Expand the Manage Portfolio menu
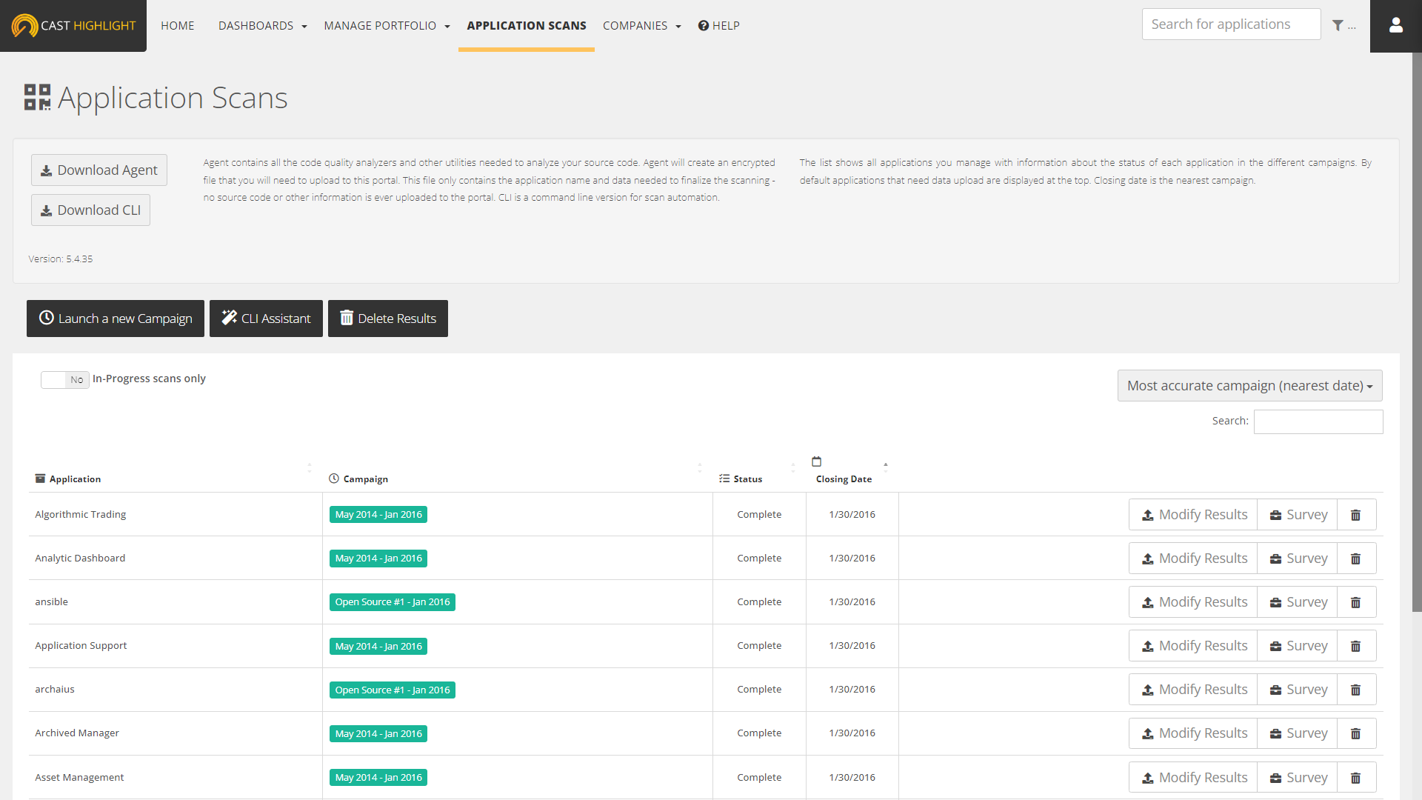The height and width of the screenshot is (800, 1422). click(x=387, y=26)
